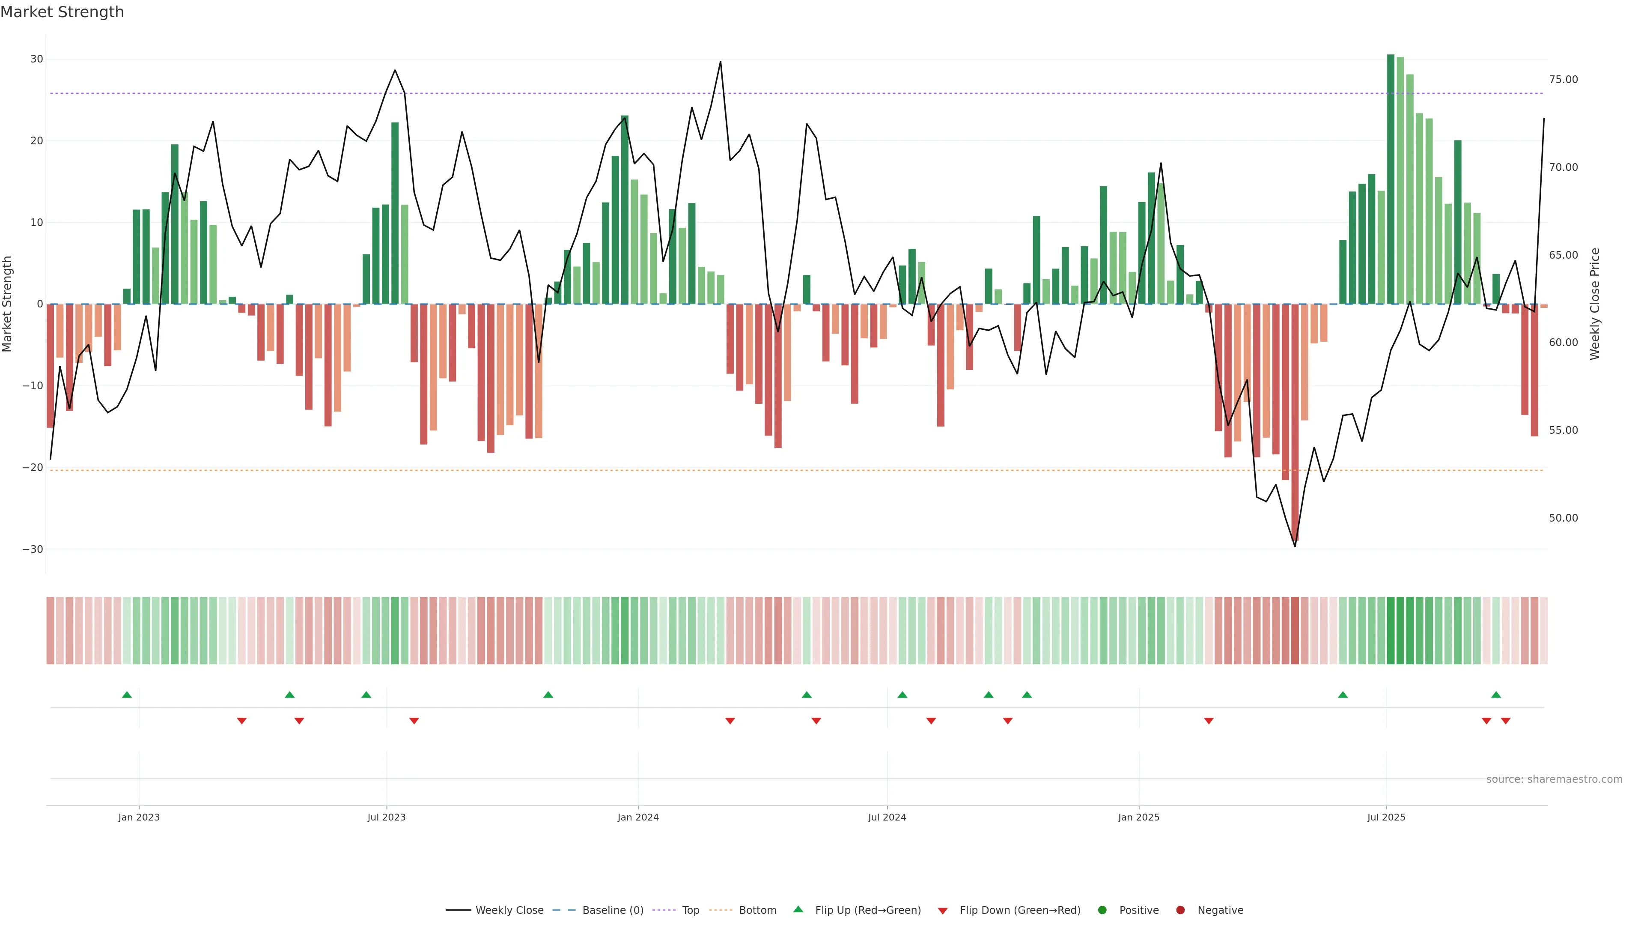Click the Jul 2025 x-axis label

click(1386, 817)
